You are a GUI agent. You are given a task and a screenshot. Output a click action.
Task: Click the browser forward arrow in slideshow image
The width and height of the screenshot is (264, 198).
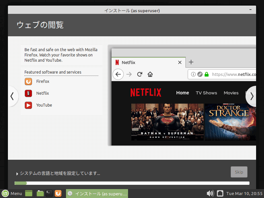(129, 74)
